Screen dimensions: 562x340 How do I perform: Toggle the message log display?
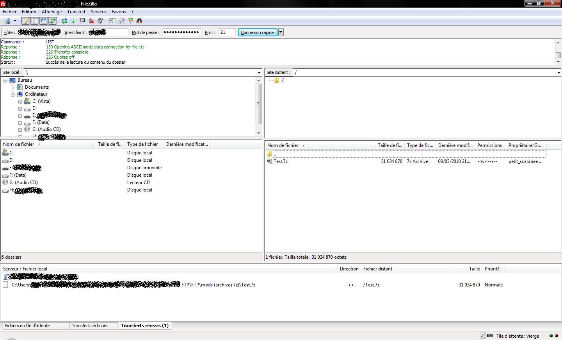26,21
